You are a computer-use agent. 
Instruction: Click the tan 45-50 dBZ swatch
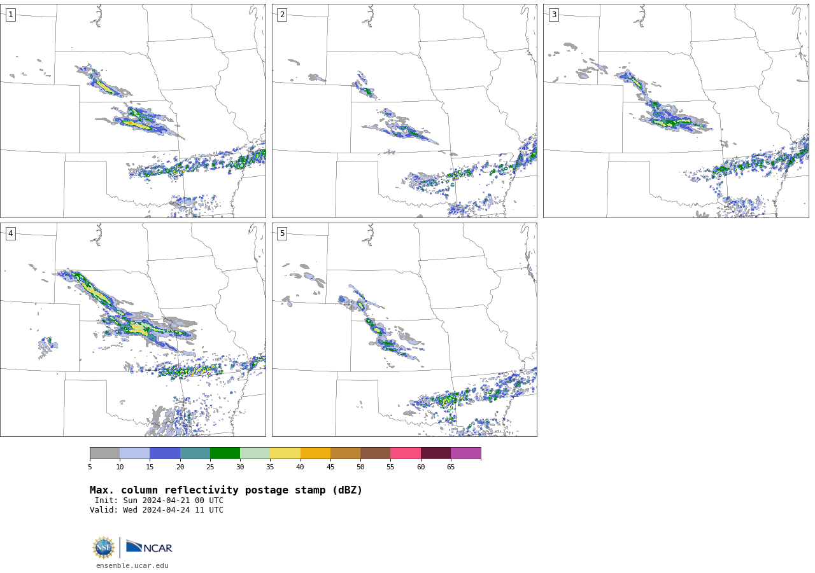[345, 453]
